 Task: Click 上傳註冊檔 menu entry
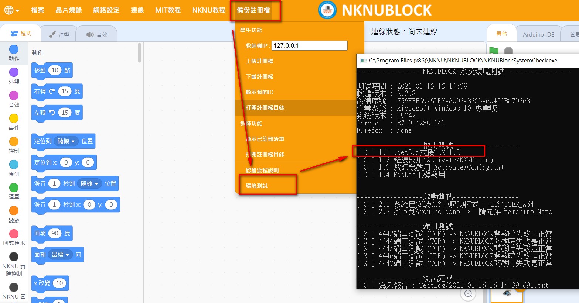click(260, 61)
